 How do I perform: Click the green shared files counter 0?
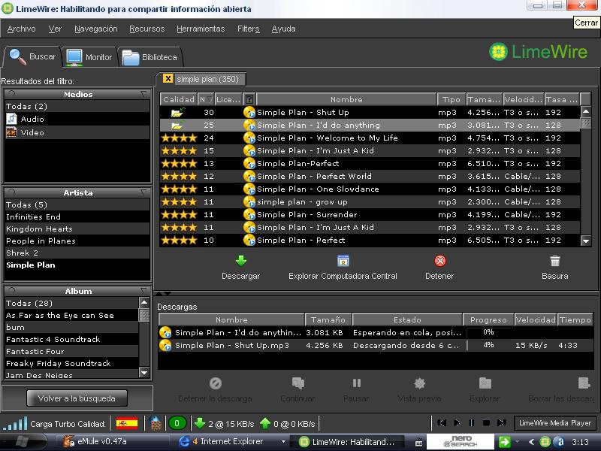point(177,423)
